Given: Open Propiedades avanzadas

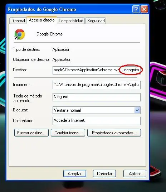Looking at the screenshot, I should coord(114,133).
